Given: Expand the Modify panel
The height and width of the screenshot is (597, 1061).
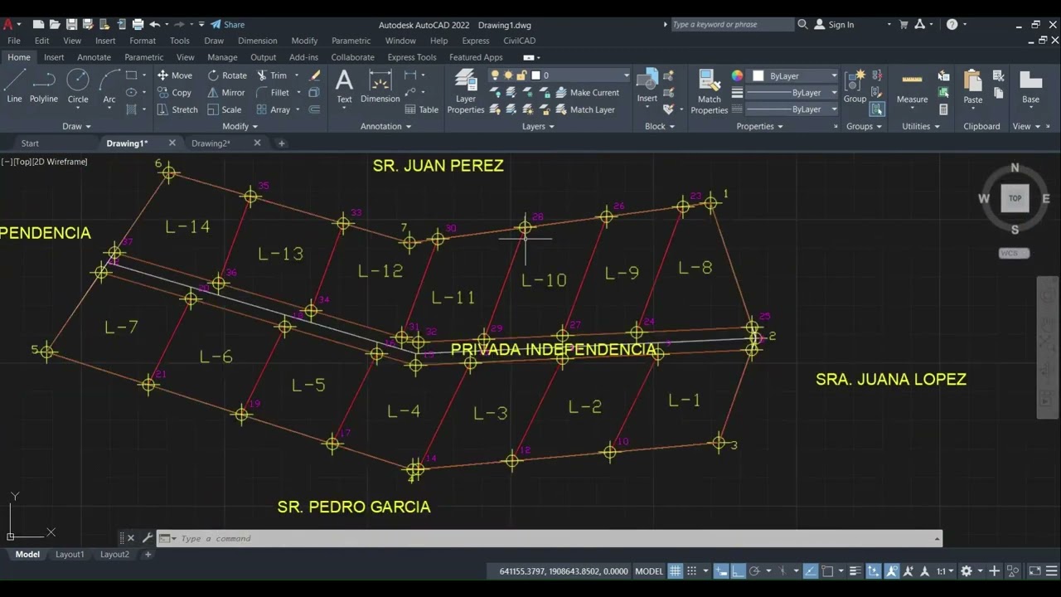Looking at the screenshot, I should [240, 126].
